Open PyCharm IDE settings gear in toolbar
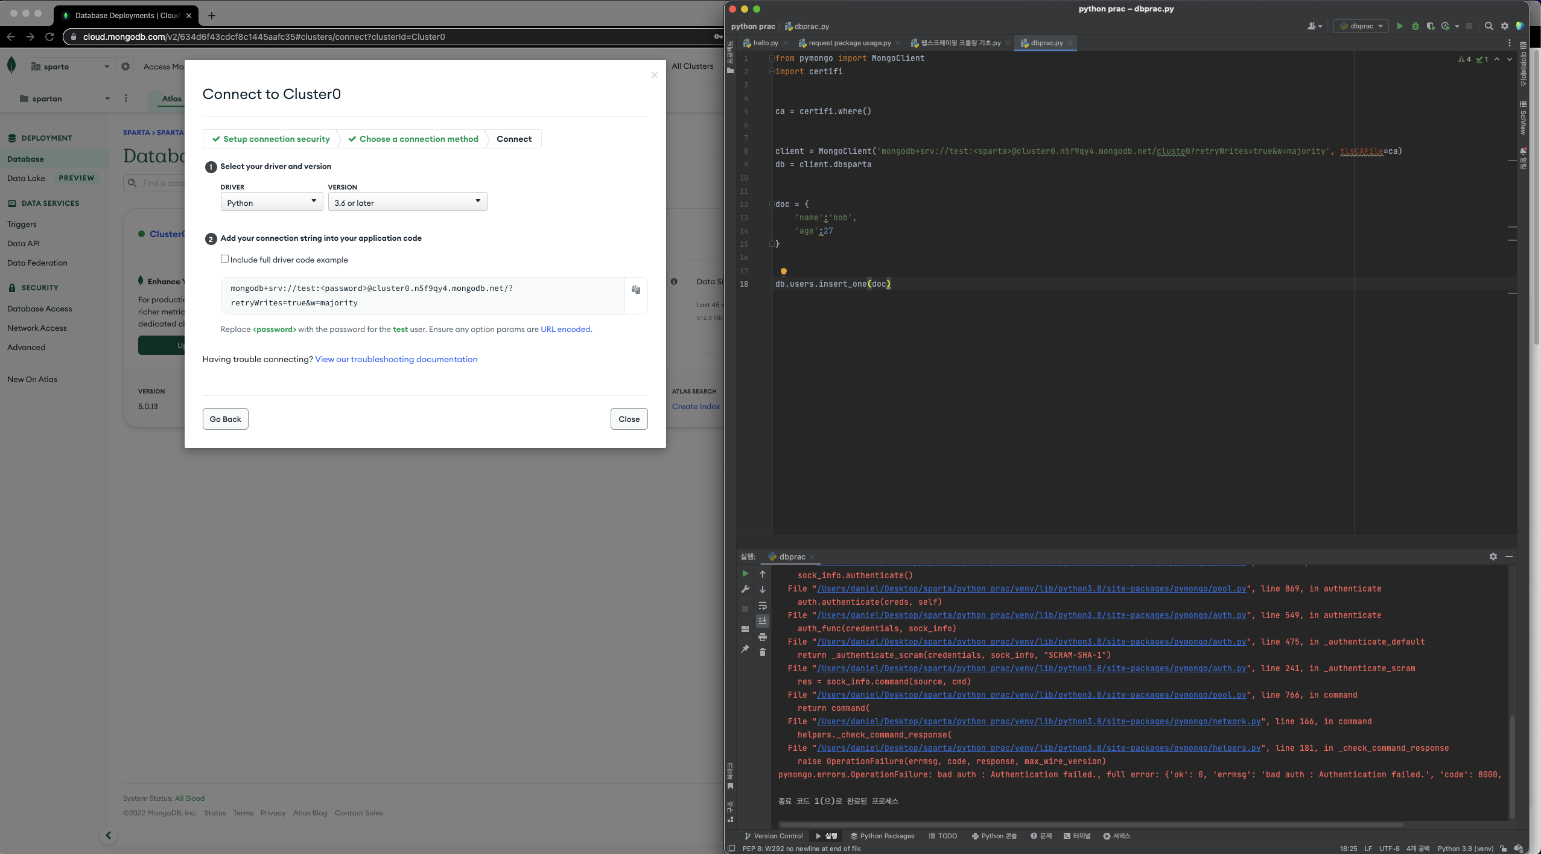This screenshot has height=854, width=1541. coord(1505,26)
